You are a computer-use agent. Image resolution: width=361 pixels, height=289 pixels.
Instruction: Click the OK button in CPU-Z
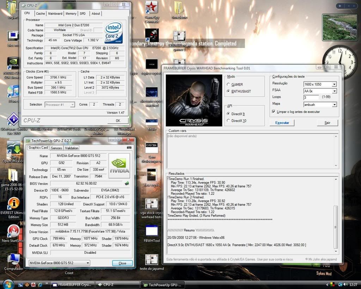click(x=118, y=121)
